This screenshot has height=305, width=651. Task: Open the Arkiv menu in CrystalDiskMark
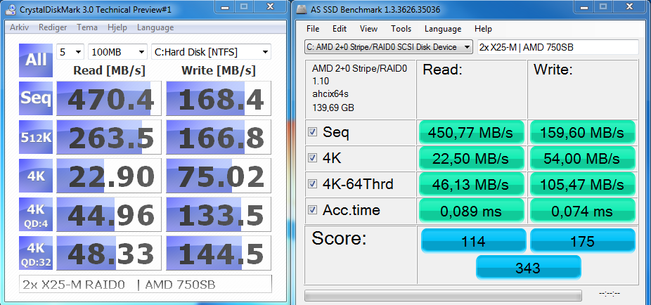[20, 27]
